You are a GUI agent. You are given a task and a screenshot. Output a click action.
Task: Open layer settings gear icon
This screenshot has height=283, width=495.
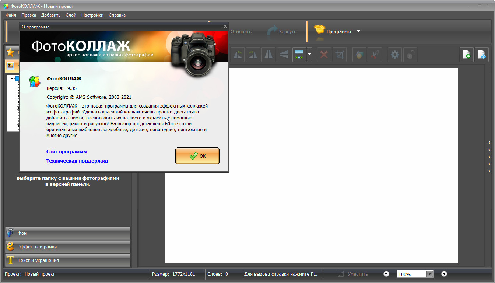click(395, 55)
